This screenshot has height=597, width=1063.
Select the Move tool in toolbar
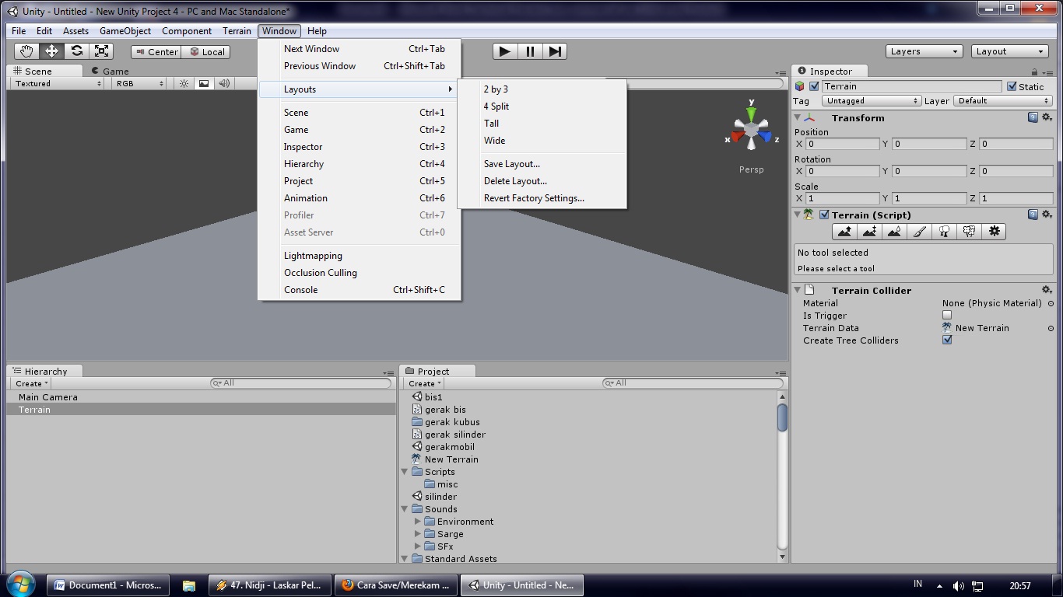[51, 51]
